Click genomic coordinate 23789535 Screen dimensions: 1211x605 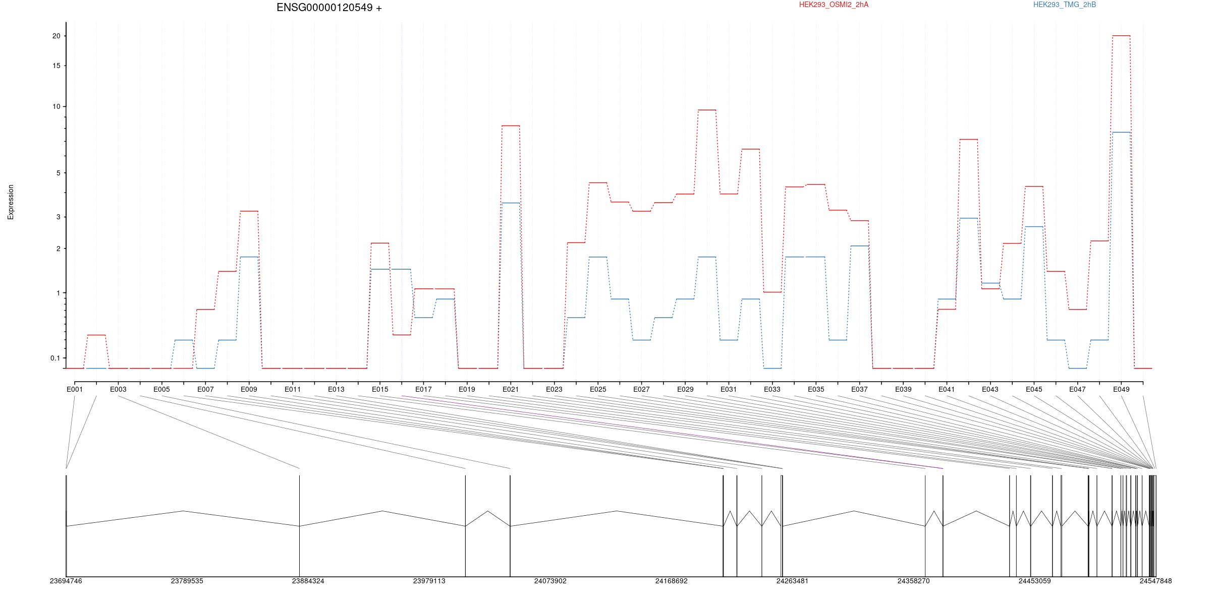point(187,581)
